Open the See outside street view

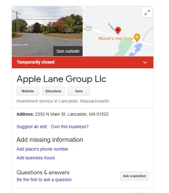pos(68,51)
